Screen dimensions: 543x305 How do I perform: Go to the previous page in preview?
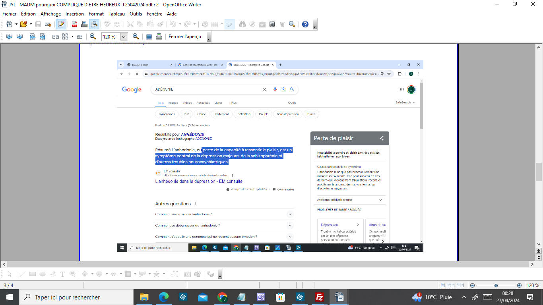coord(9,37)
